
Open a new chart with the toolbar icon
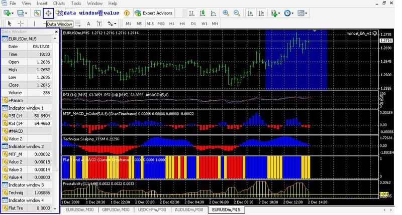(x=7, y=13)
